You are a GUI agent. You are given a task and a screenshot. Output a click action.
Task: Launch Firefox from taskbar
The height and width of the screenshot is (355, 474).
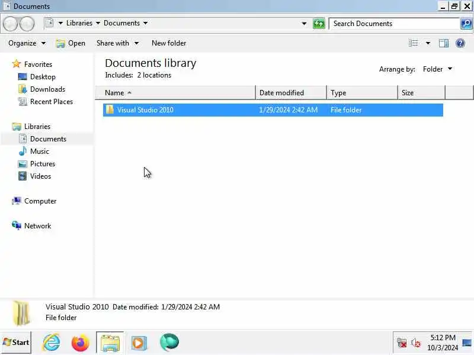81,343
